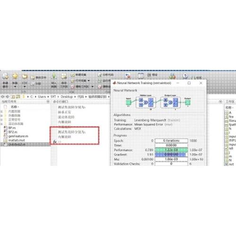Select variable fs in Workspace
This screenshot has height=236, width=236.
230,128
